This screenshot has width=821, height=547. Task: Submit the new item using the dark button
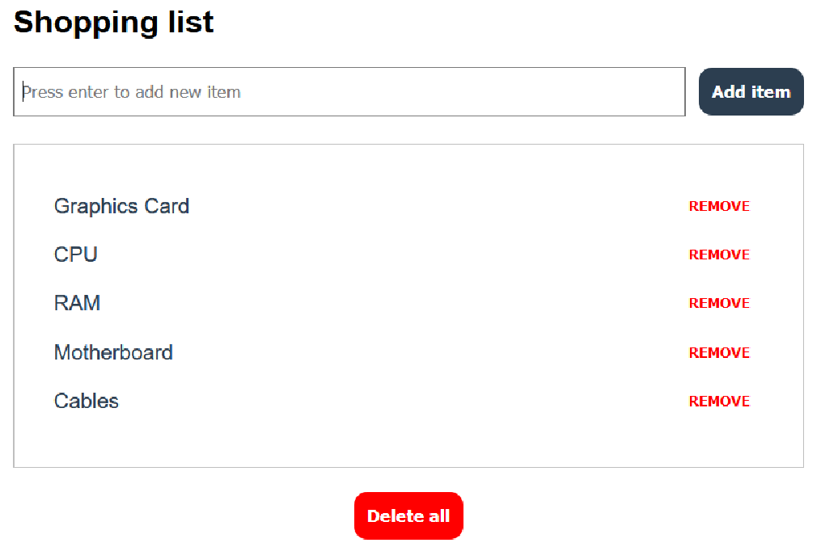point(751,91)
